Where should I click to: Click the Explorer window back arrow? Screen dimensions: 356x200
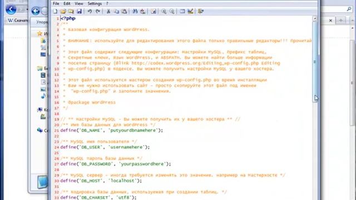(36, 11)
